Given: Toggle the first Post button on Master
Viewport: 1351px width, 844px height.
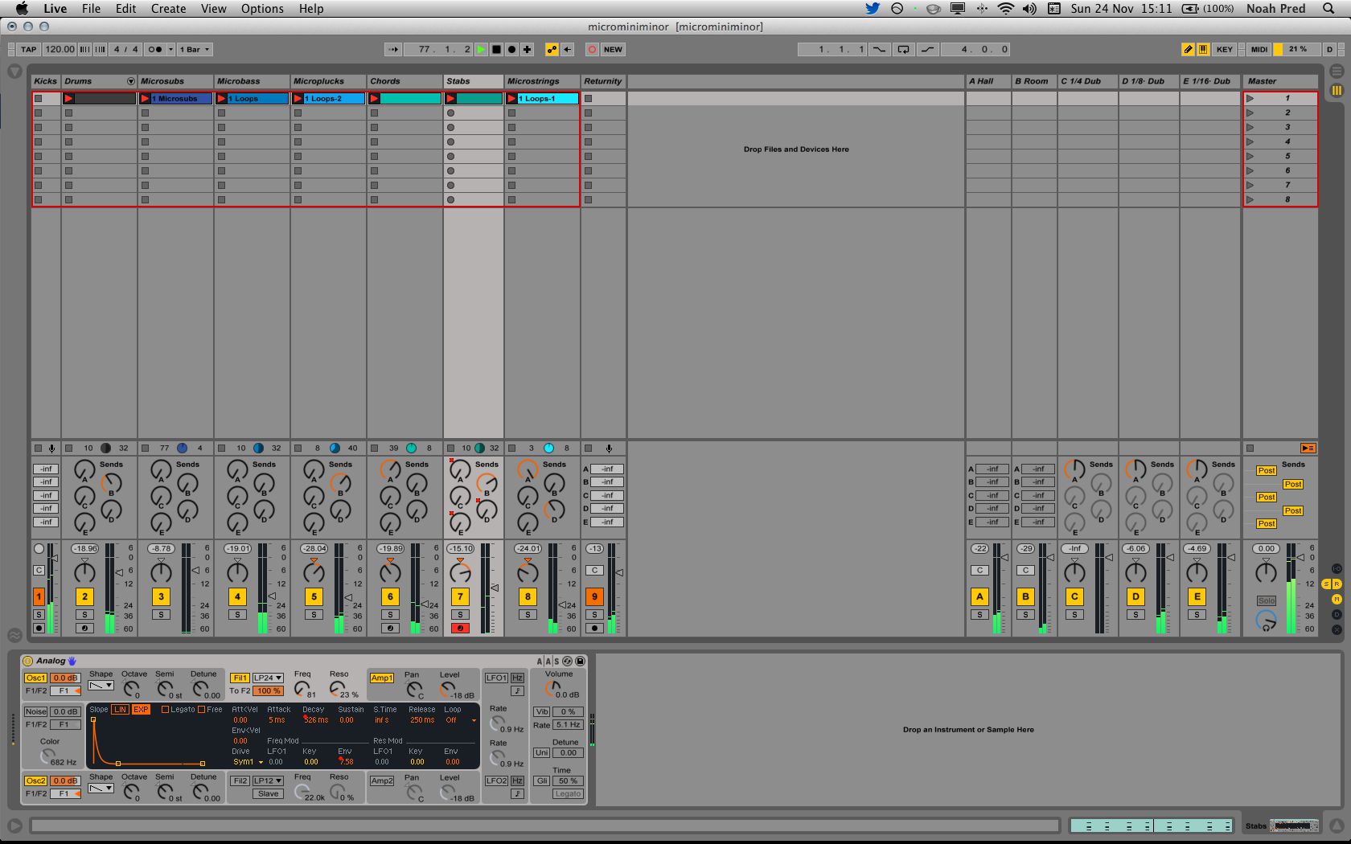Looking at the screenshot, I should [x=1267, y=471].
